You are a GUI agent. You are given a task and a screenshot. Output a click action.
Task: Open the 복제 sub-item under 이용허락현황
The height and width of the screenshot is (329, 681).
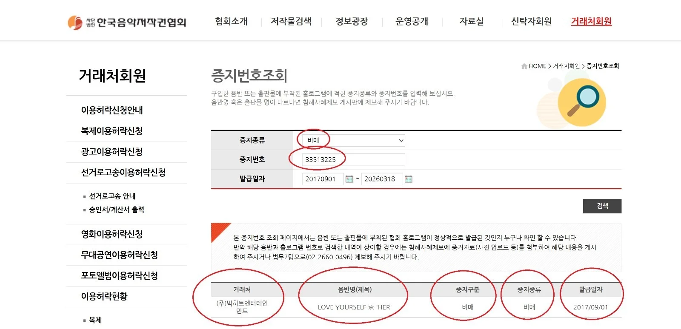[x=95, y=320]
